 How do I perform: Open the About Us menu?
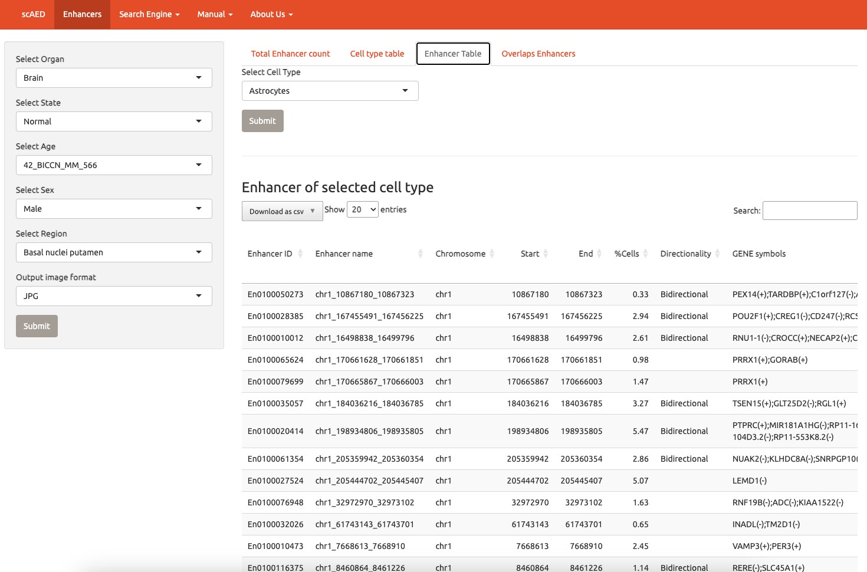271,14
